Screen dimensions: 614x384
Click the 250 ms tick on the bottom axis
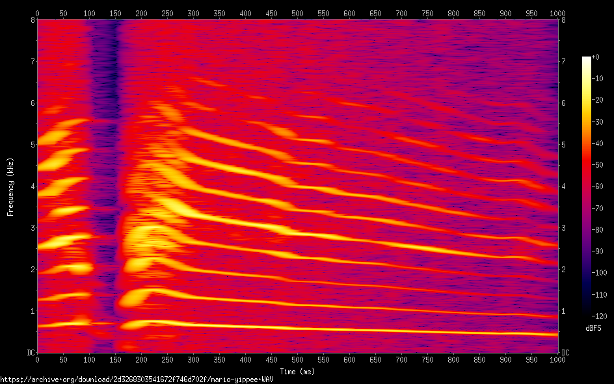point(167,359)
